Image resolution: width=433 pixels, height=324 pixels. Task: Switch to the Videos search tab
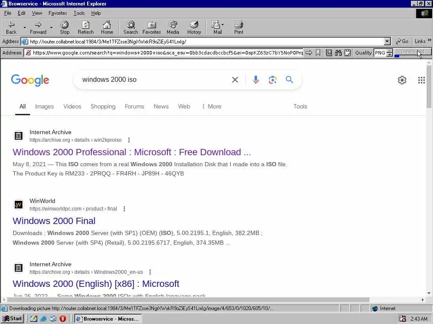click(72, 106)
